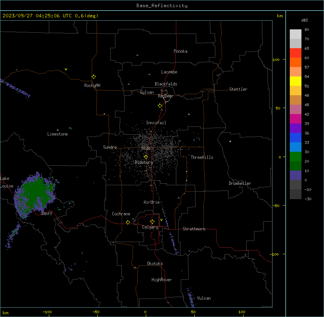This screenshot has width=324, height=317.
Task: Select the green legend swatch between 30 and 20
Action: click(295, 157)
